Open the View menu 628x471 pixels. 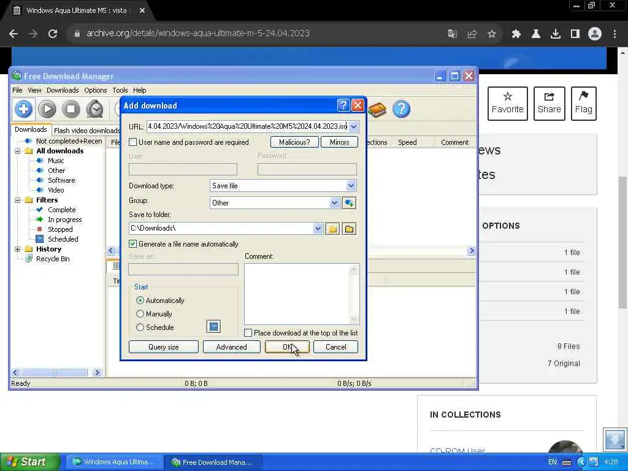pos(34,90)
